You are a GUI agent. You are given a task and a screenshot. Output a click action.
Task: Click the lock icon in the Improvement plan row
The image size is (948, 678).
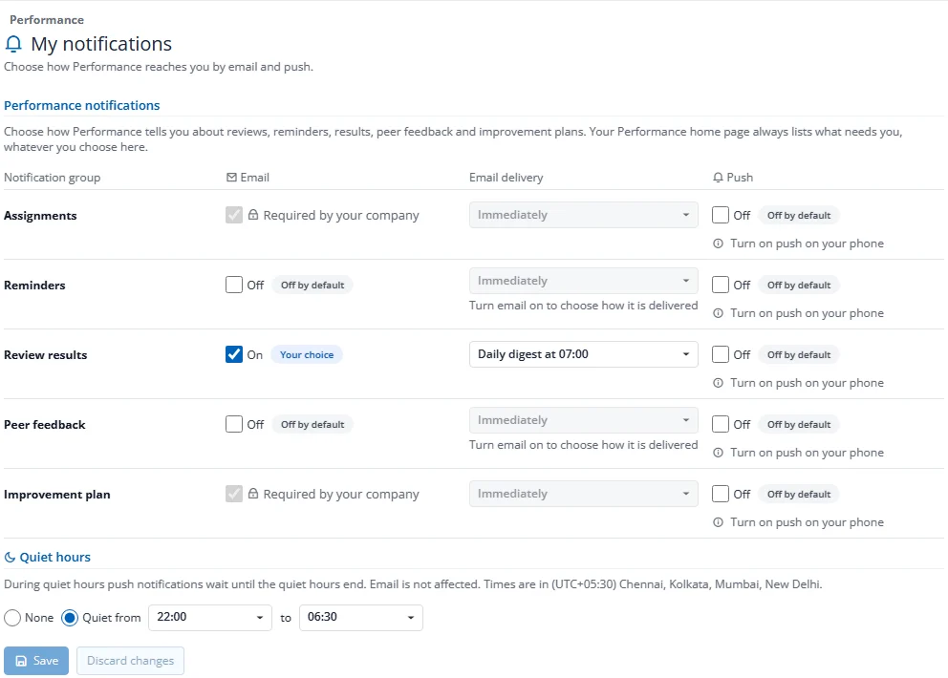coord(253,494)
